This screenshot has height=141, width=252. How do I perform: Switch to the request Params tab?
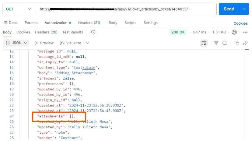[x=31, y=23]
